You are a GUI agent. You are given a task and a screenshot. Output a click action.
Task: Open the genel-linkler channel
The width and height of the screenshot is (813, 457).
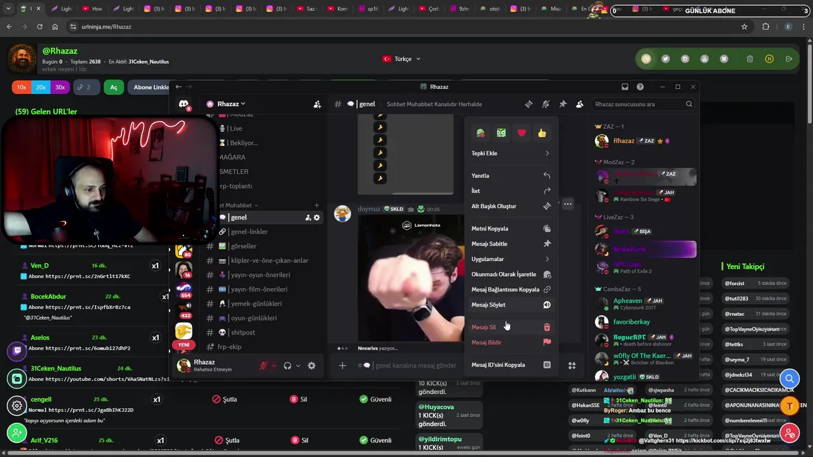pos(264,232)
